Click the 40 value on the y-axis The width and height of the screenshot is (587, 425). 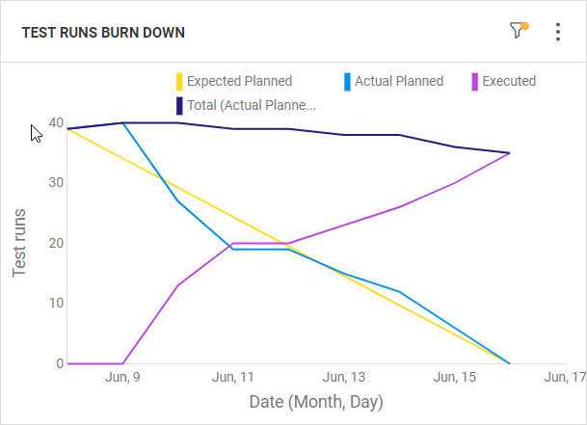coord(56,123)
